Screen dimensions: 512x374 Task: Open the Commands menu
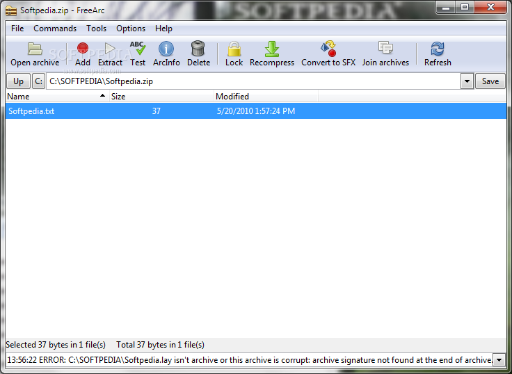tap(55, 29)
